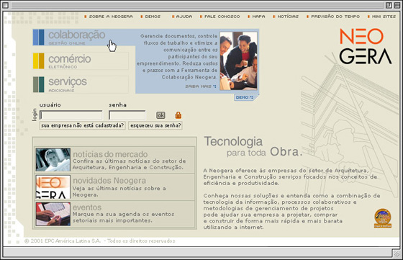Click the green serviços color block icon
Viewport: 403px width, 260px height.
tap(39, 84)
